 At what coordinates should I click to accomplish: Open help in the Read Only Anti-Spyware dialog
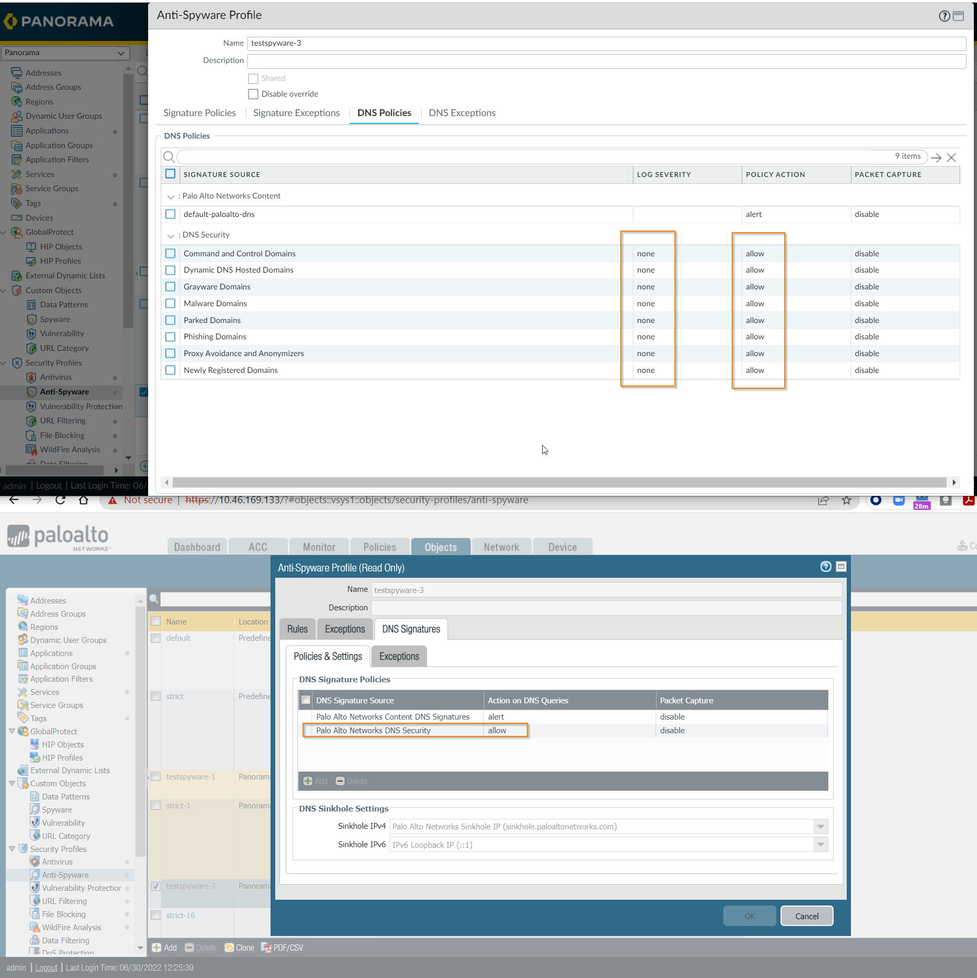coord(826,566)
